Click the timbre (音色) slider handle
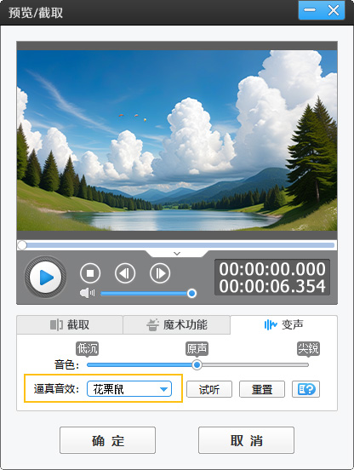 [197, 364]
